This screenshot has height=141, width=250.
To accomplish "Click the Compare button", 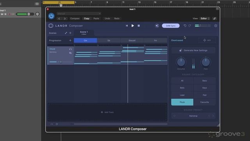I will click(x=75, y=18).
